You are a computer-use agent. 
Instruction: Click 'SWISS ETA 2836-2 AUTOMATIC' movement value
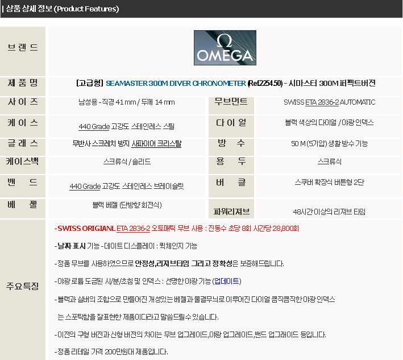point(329,102)
